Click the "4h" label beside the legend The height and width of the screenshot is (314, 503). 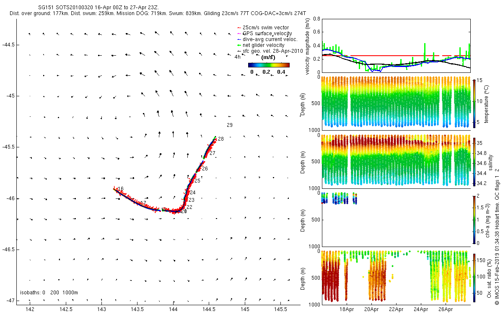click(237, 57)
